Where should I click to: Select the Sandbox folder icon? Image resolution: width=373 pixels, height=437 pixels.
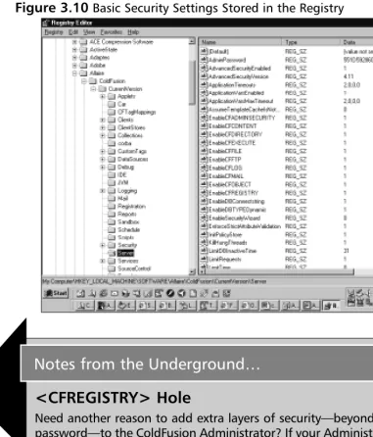pyautogui.click(x=112, y=221)
